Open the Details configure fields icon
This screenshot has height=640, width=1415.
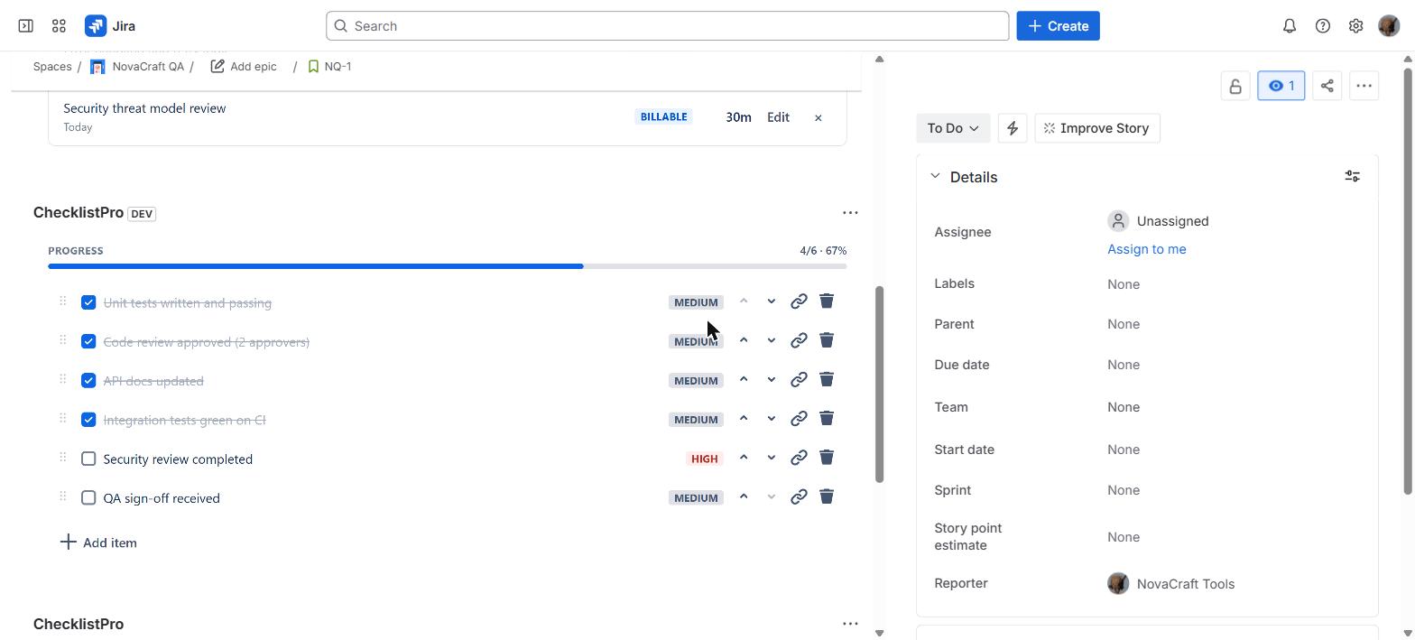[x=1353, y=176]
